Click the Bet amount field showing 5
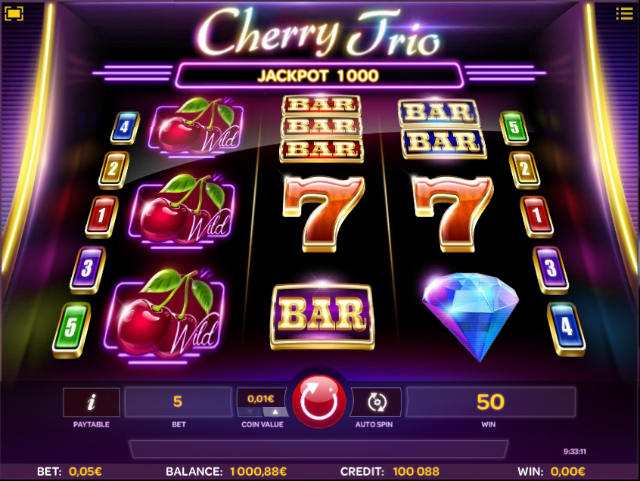Screen dimensions: 640x481 click(178, 402)
